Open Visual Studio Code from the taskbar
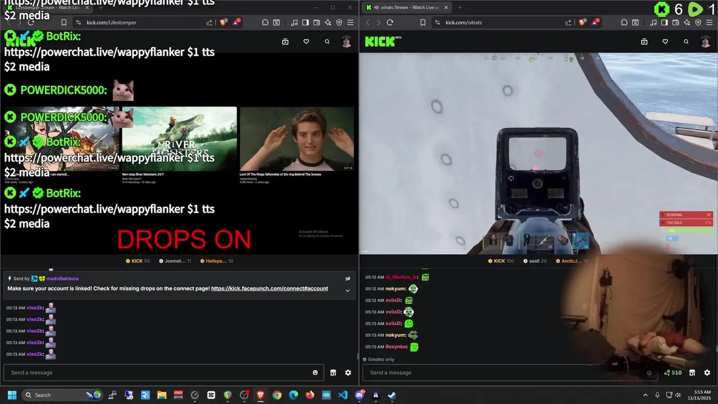 pos(343,395)
